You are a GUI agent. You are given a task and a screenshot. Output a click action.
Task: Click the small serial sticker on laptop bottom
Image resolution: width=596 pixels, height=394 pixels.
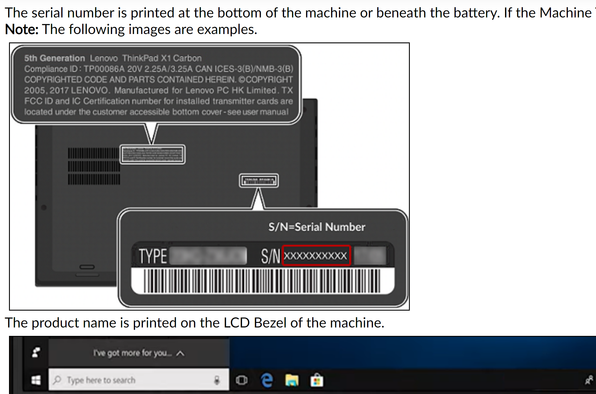coord(258,181)
